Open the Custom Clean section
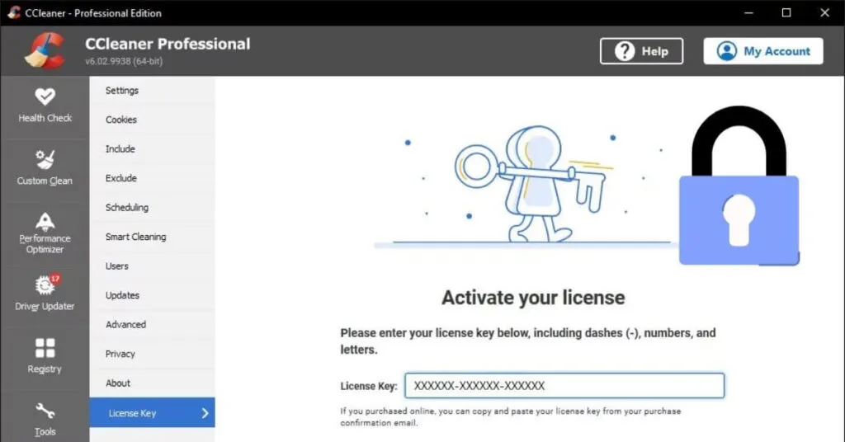The image size is (845, 442). pos(45,169)
